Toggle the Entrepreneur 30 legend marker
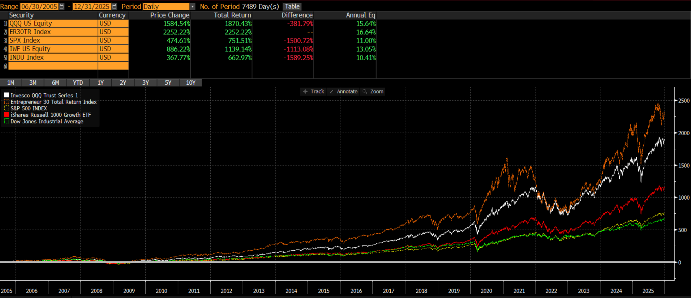Screen dimensions: 691x298 6,102
